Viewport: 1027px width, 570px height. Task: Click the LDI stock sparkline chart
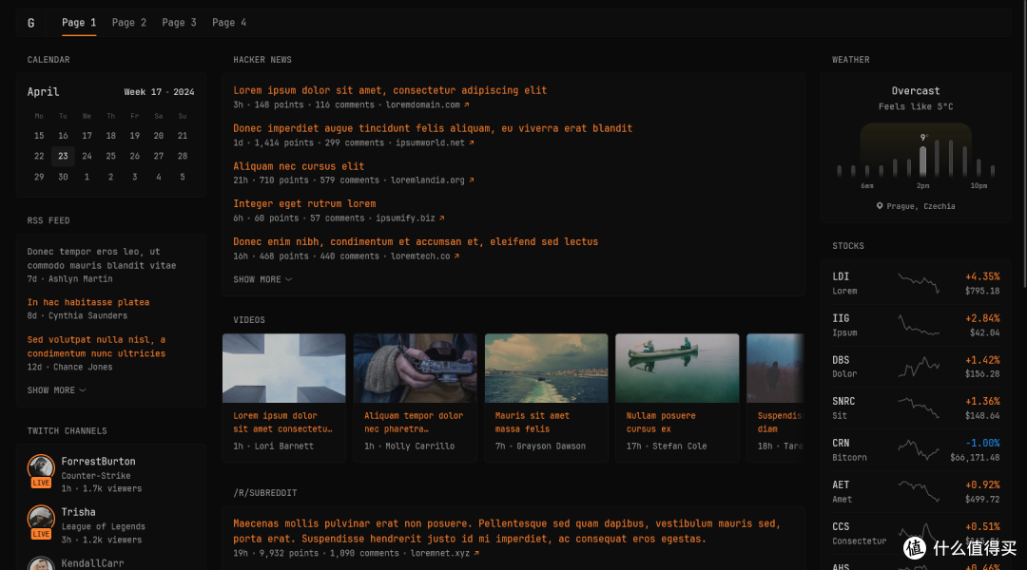[919, 283]
